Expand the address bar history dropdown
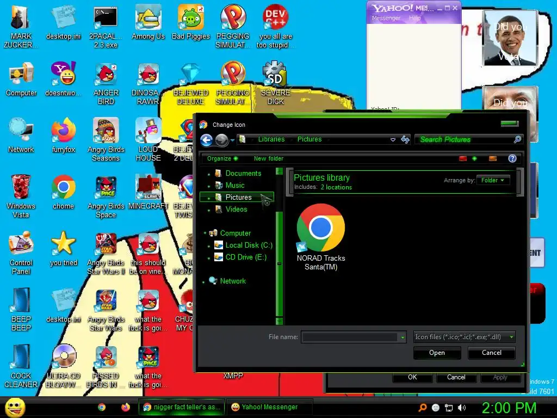557x418 pixels. 393,140
